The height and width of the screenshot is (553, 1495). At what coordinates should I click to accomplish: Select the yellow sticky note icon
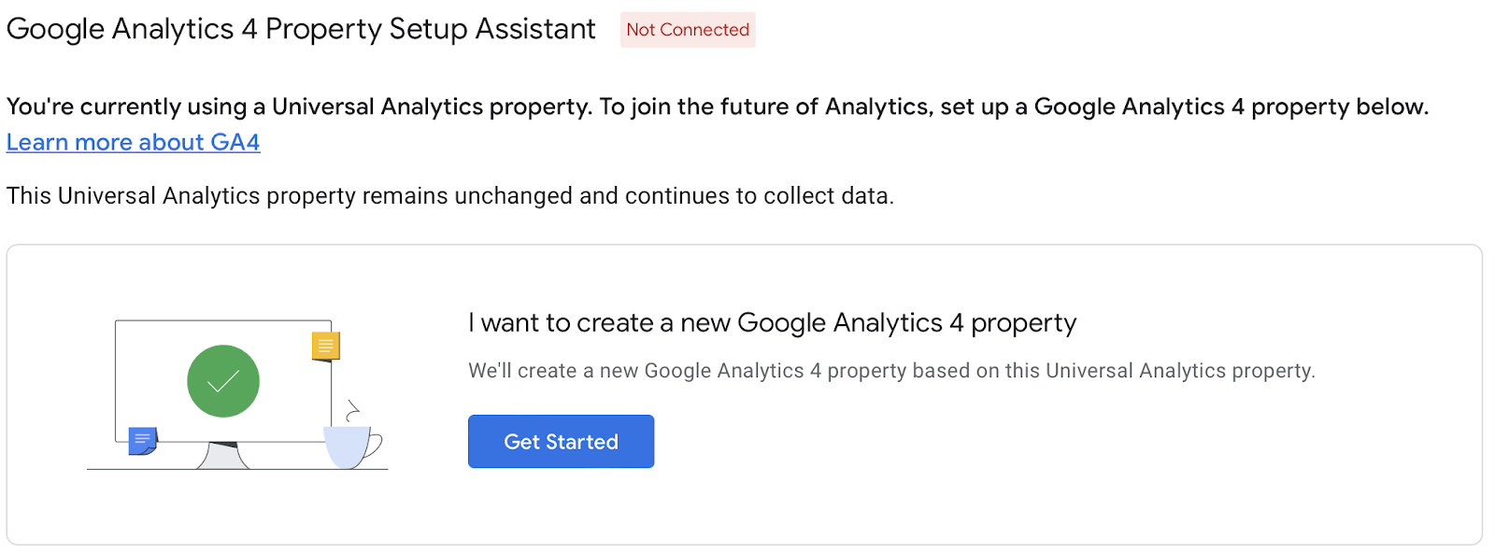325,347
